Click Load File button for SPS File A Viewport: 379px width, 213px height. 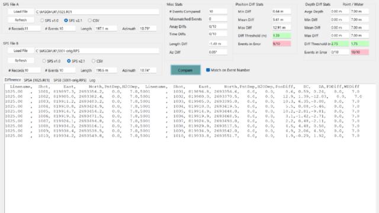21,12
